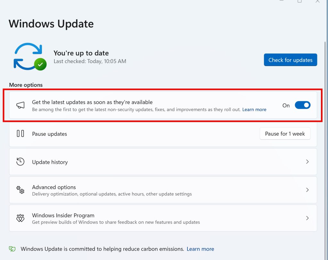Screen dimensions: 328x260
Task: Click 'Get the latest updates as soon' title
Action: click(x=92, y=102)
